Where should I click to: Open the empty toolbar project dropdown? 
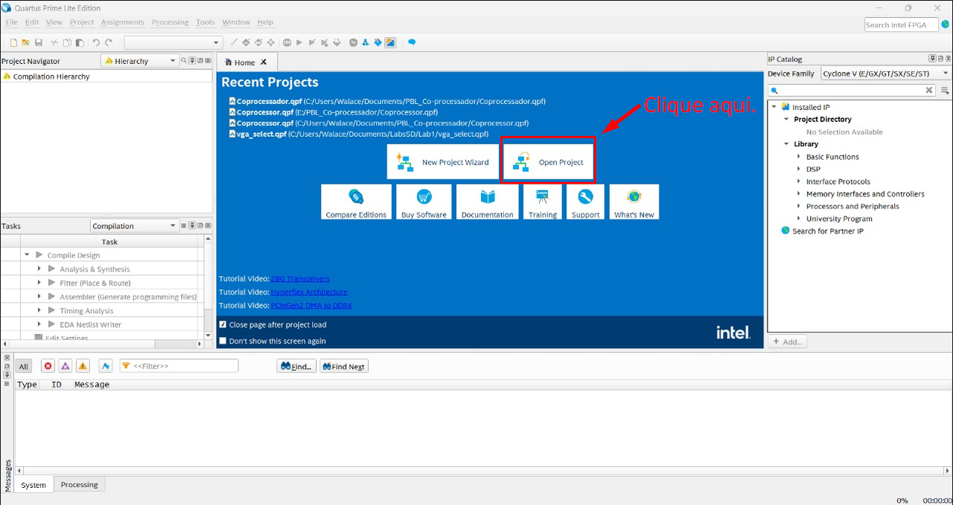tap(173, 42)
